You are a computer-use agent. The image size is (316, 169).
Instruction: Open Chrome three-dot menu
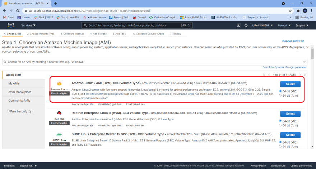click(312, 11)
